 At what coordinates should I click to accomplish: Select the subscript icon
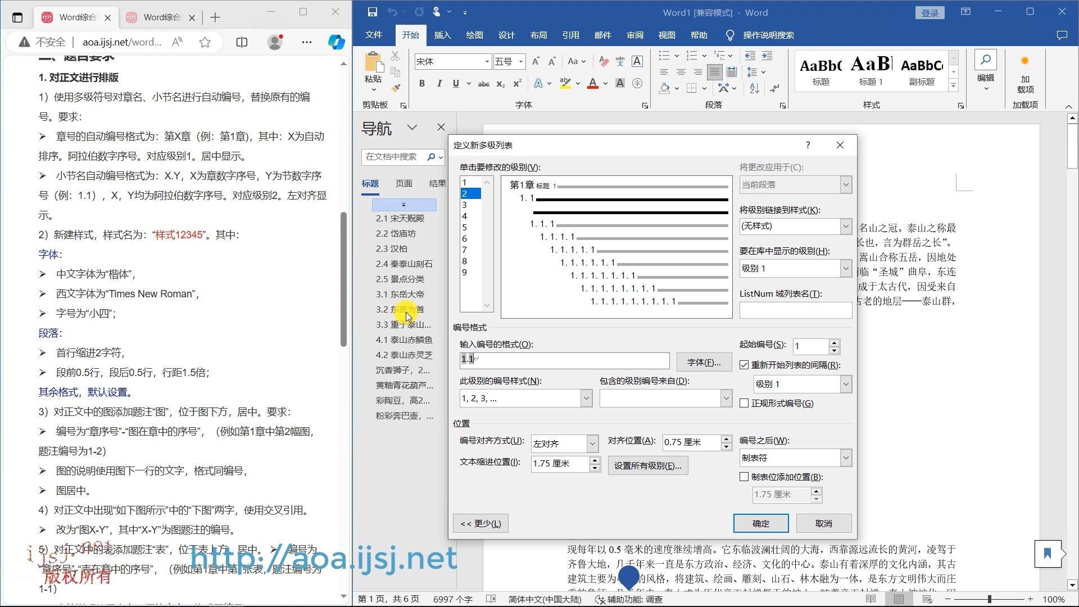(x=500, y=84)
